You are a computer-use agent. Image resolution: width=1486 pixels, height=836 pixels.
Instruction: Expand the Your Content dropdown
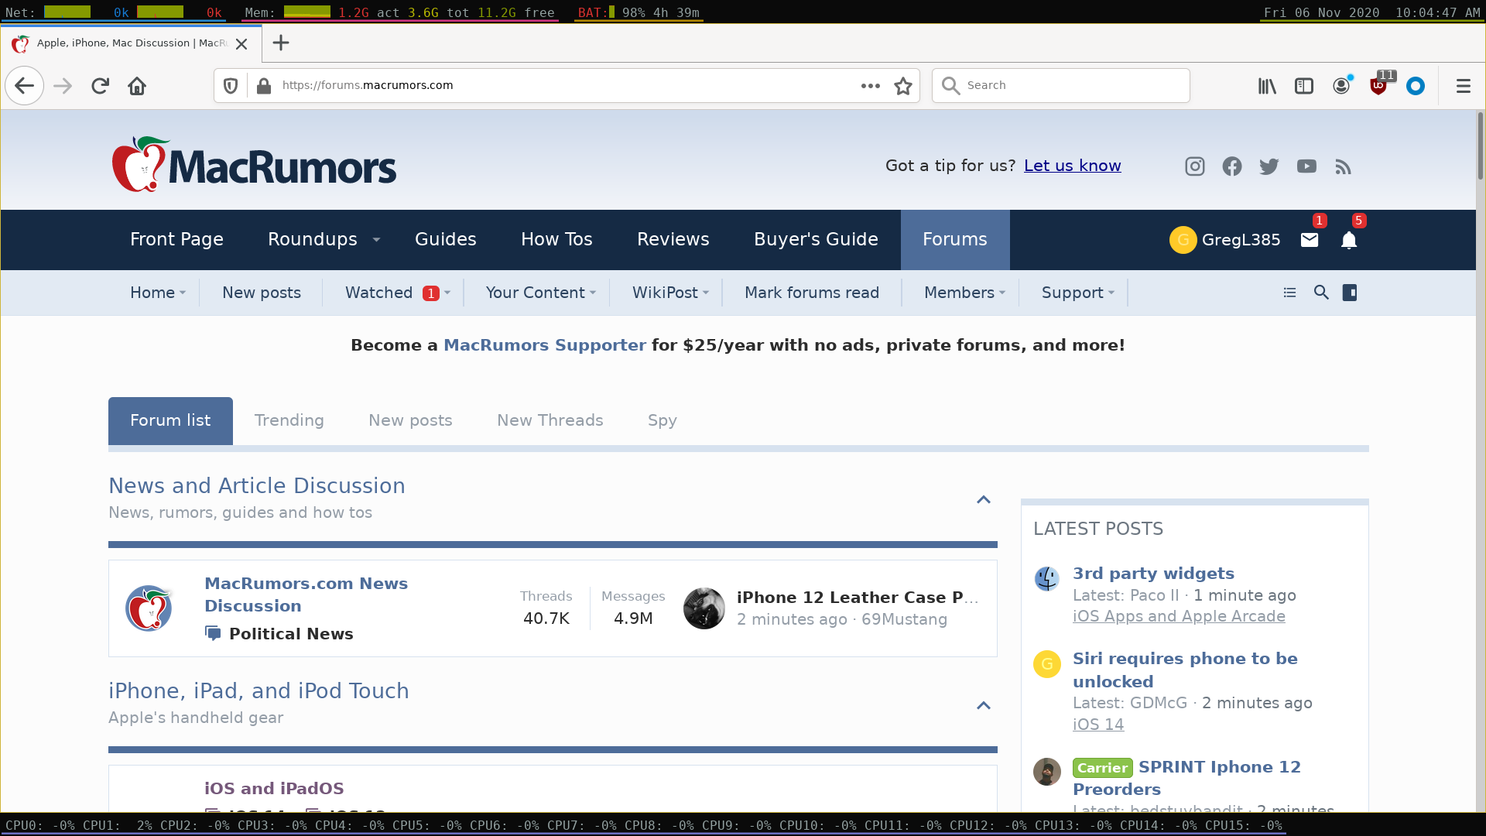593,293
